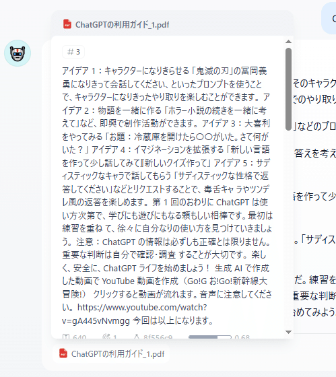
Task: Select the # 3 chunk number badge
Action: coord(73,52)
